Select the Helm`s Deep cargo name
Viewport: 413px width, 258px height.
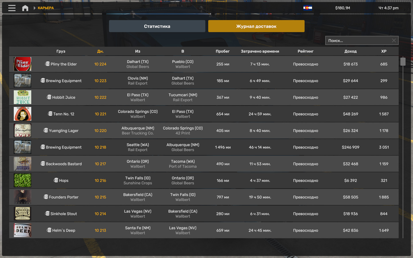(x=64, y=230)
